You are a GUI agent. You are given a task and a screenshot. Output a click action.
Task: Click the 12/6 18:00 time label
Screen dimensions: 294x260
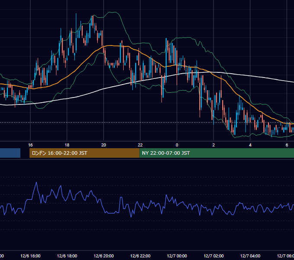(x=67, y=256)
